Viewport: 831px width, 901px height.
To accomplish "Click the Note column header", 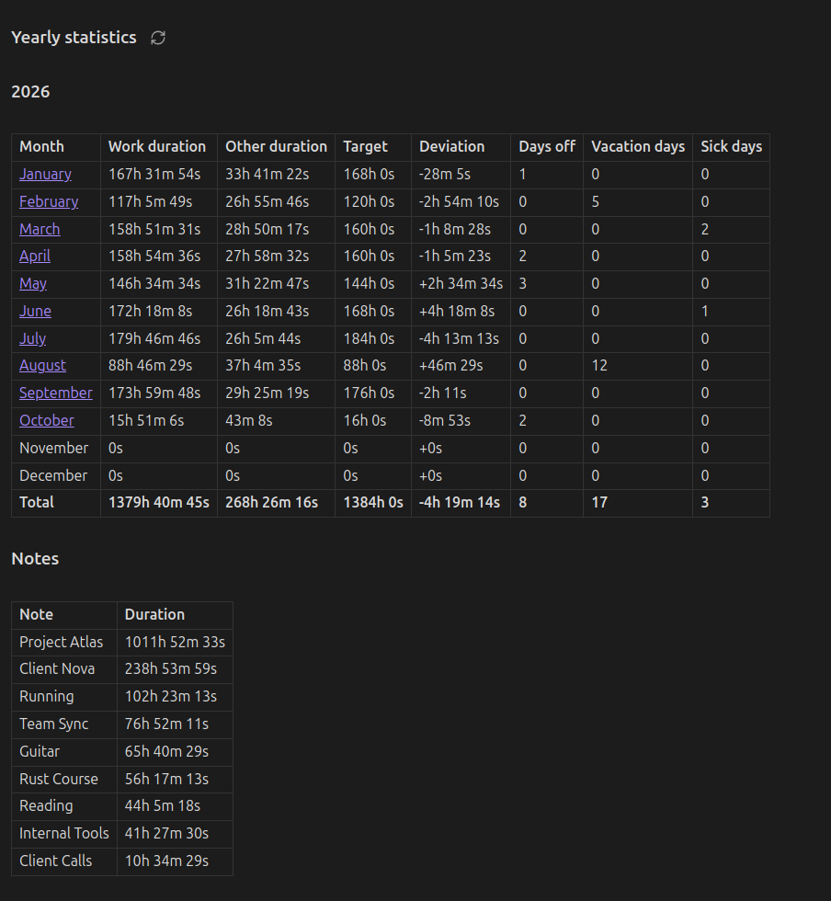I will (x=36, y=615).
